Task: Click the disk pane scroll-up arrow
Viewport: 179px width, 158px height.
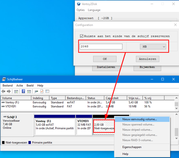Action: point(176,114)
